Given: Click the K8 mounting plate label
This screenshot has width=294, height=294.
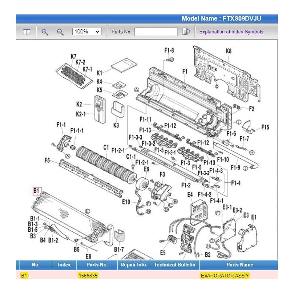Looking at the screenshot, I should pos(229,51).
